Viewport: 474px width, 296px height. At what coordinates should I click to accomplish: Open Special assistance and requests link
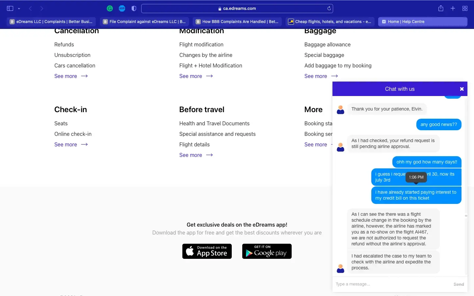coord(218,134)
